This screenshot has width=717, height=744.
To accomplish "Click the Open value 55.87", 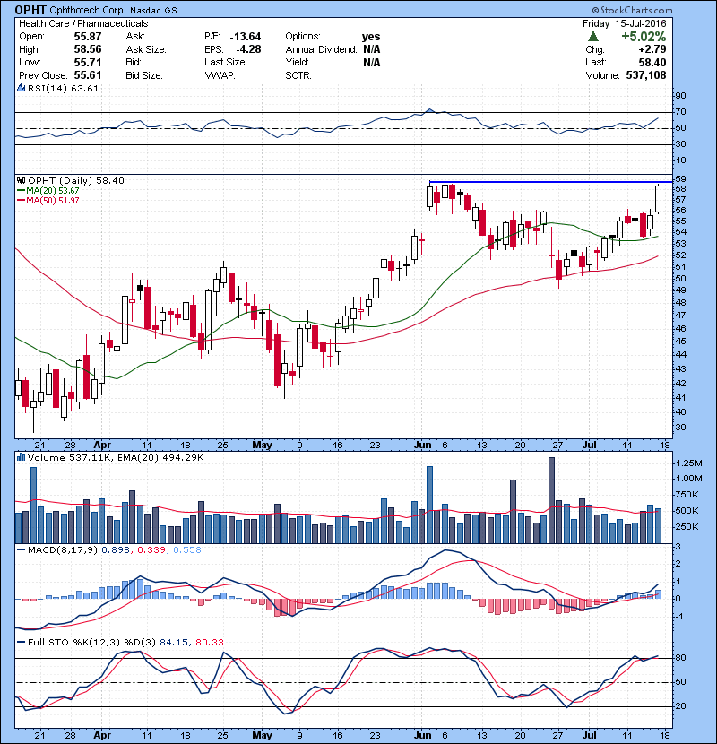I will click(x=88, y=37).
